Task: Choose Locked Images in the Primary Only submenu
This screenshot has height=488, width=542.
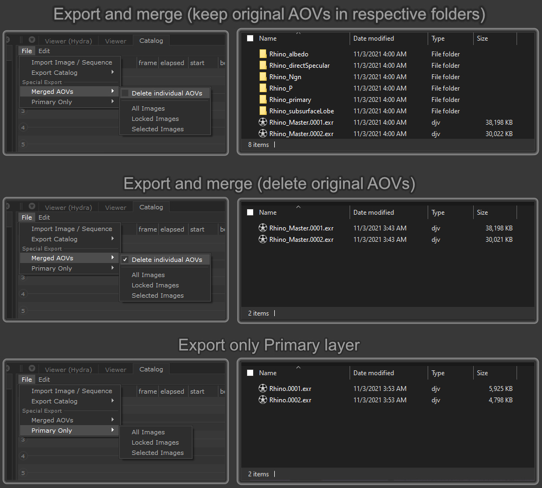Action: (x=155, y=442)
